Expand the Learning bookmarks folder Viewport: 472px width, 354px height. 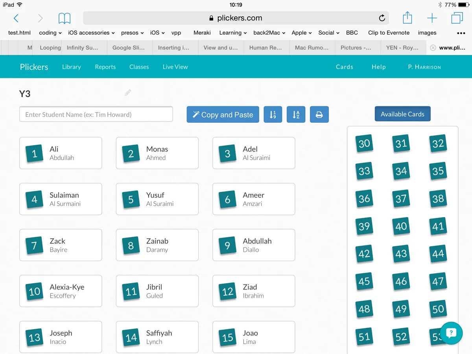(x=233, y=33)
